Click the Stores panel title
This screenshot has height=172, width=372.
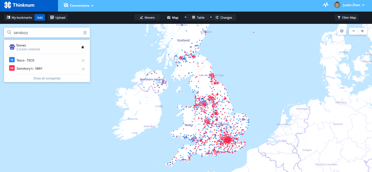[x=21, y=45]
